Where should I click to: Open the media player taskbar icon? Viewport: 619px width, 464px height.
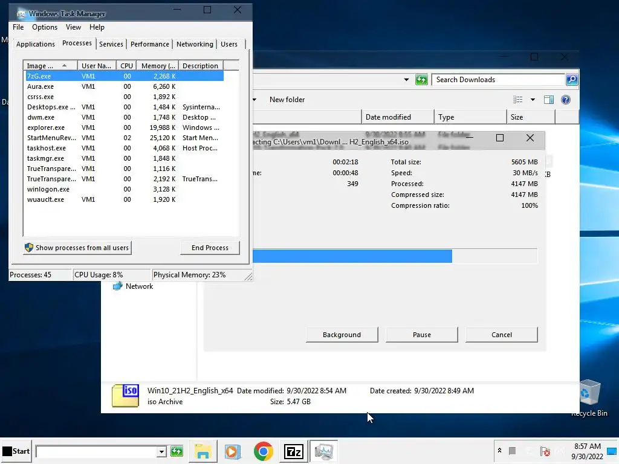233,451
